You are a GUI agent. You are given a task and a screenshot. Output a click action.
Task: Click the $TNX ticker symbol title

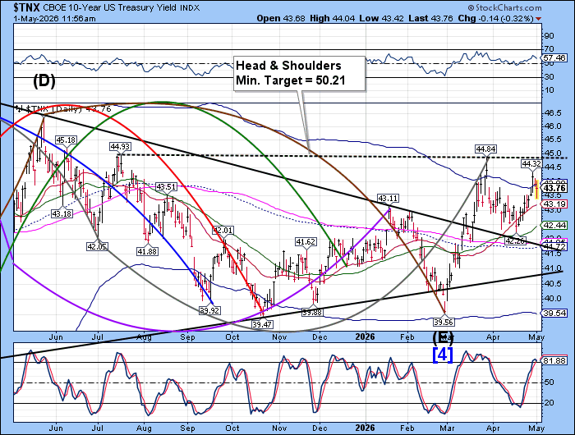pyautogui.click(x=27, y=7)
